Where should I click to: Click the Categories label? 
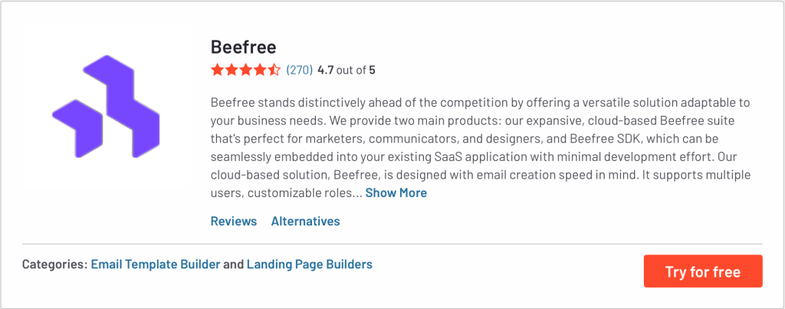pos(54,264)
